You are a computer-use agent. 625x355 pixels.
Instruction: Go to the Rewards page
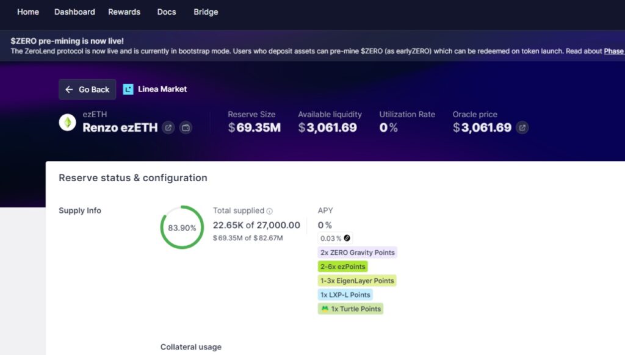[x=124, y=12]
